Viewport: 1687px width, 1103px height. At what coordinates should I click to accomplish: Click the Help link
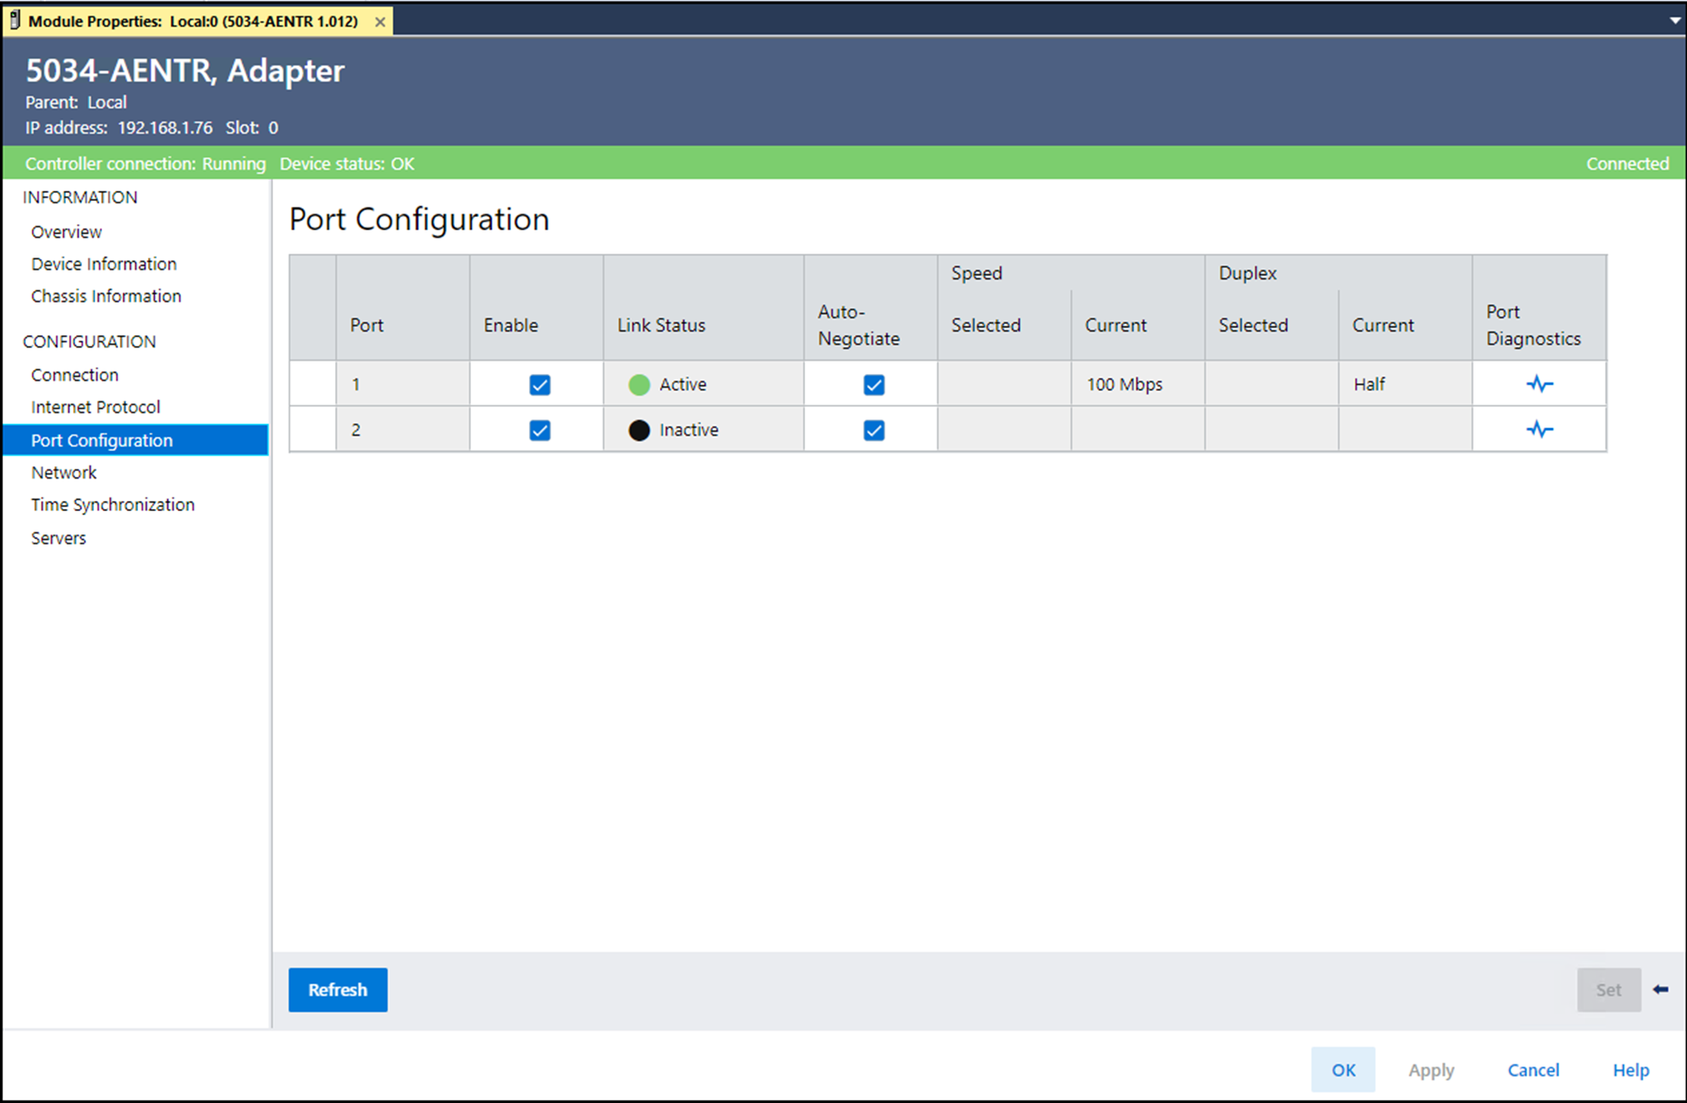(1630, 1070)
